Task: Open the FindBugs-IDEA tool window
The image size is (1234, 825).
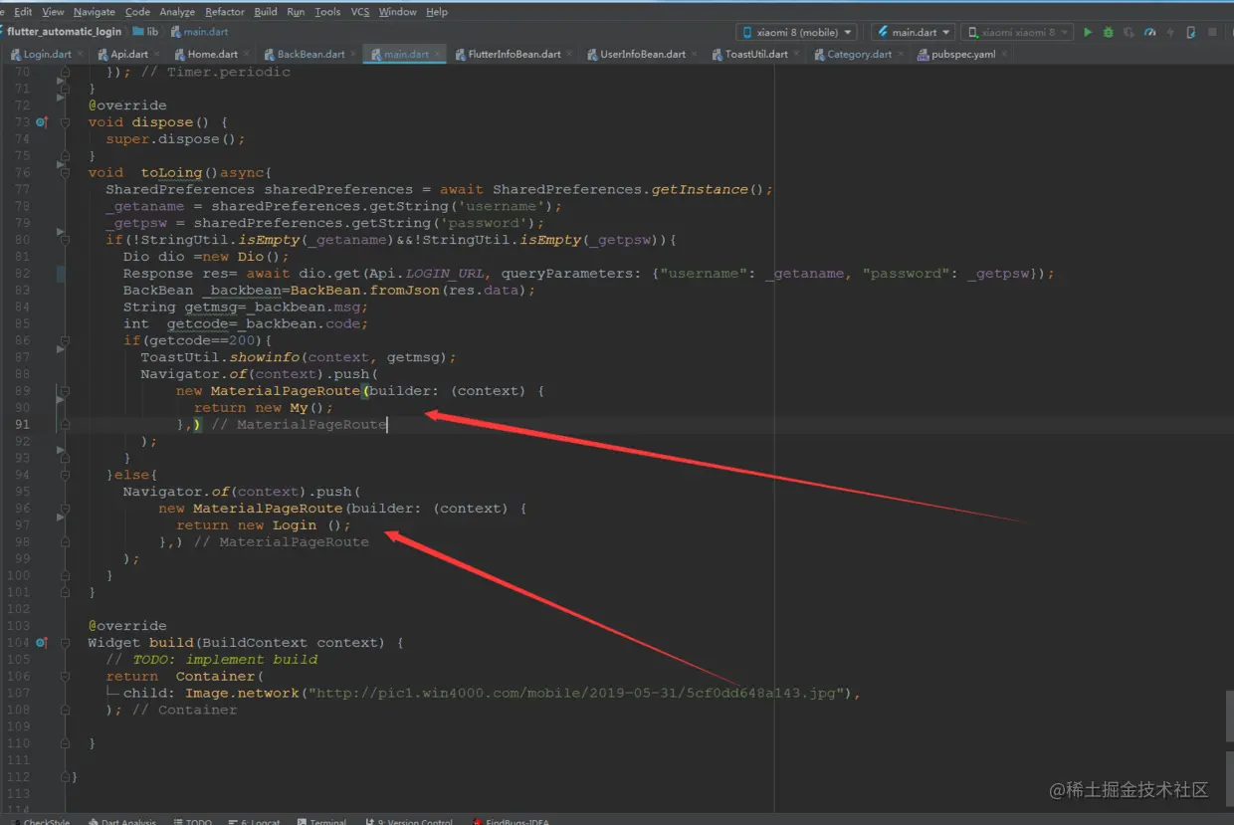Action: 511,821
